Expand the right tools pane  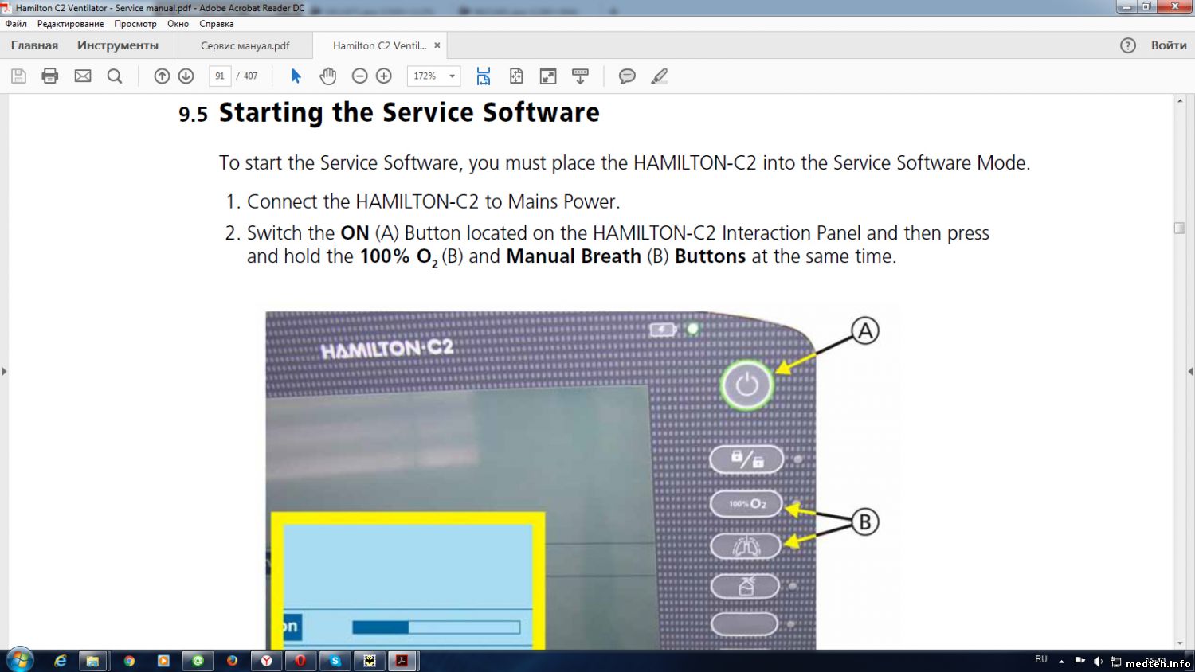click(1190, 371)
